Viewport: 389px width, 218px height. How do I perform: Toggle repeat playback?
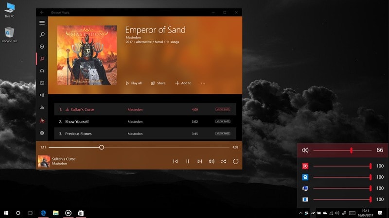(236, 162)
